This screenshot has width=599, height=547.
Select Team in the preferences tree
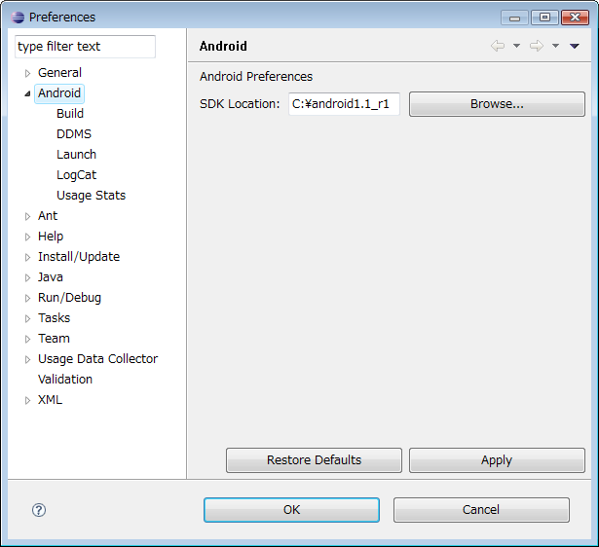pos(54,339)
